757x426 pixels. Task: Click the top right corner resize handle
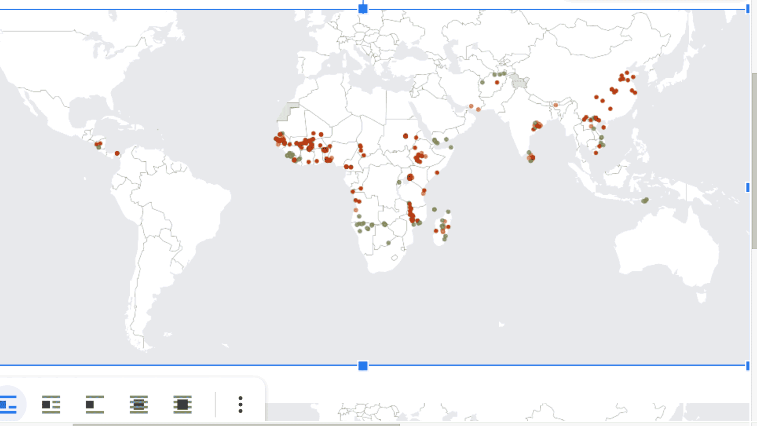[748, 9]
